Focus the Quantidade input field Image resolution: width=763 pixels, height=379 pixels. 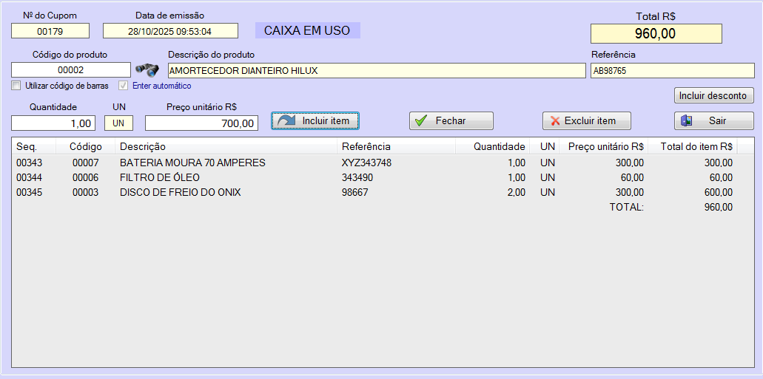click(x=53, y=123)
